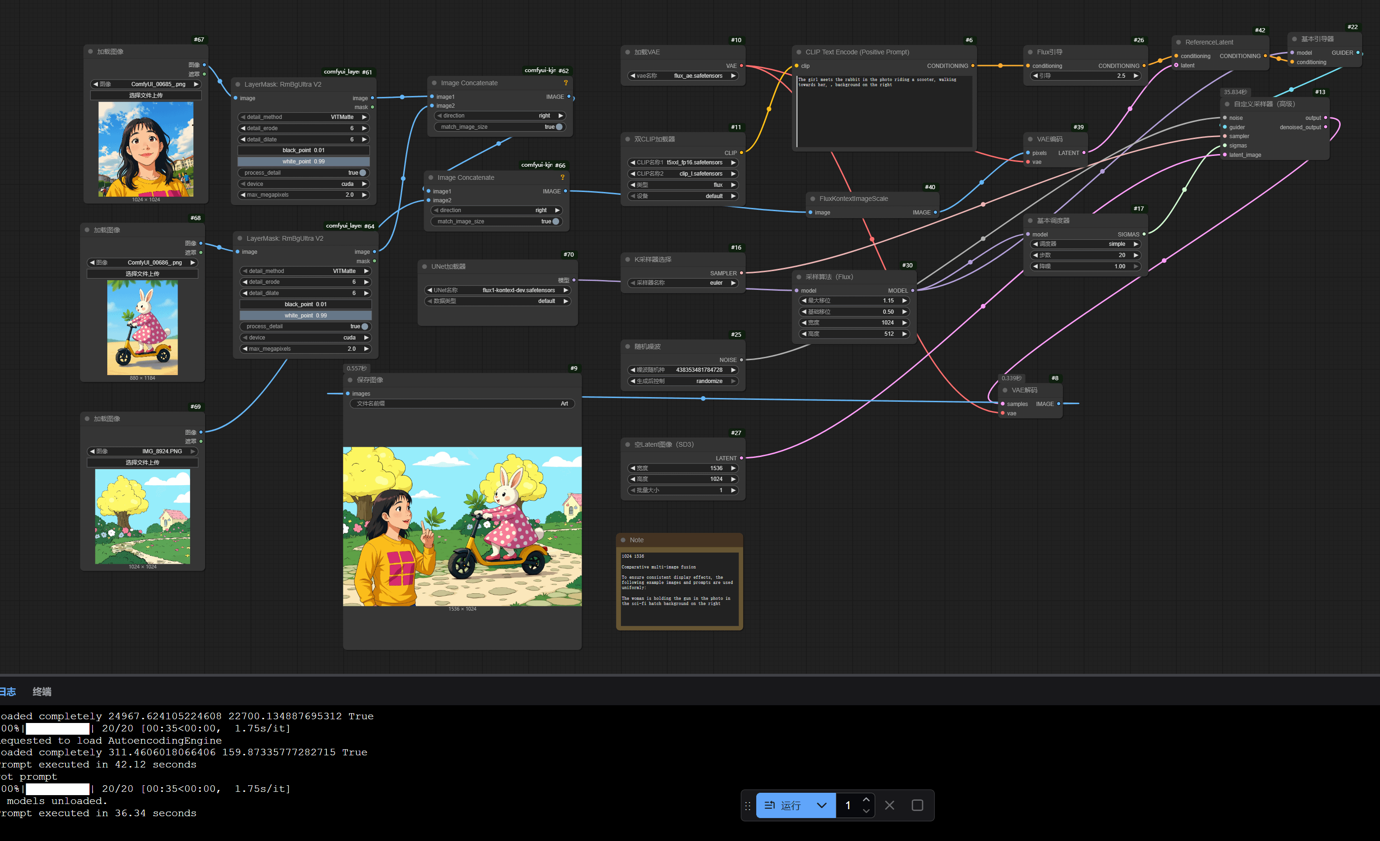The width and height of the screenshot is (1380, 841).
Task: Open 调度器 simple combo
Action: 1085,244
